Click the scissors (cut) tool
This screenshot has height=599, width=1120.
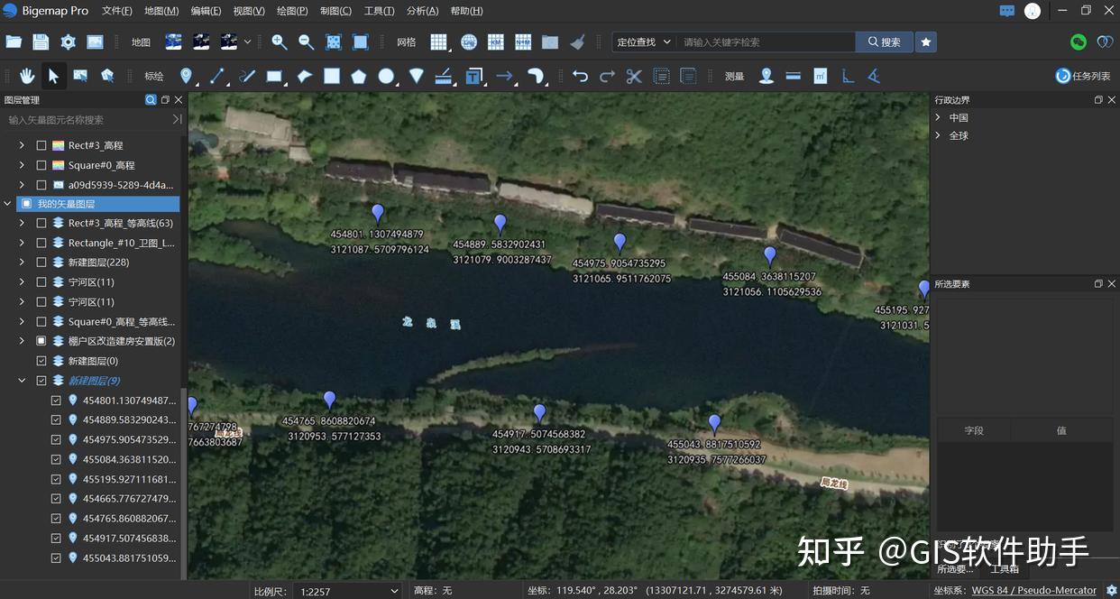(633, 76)
